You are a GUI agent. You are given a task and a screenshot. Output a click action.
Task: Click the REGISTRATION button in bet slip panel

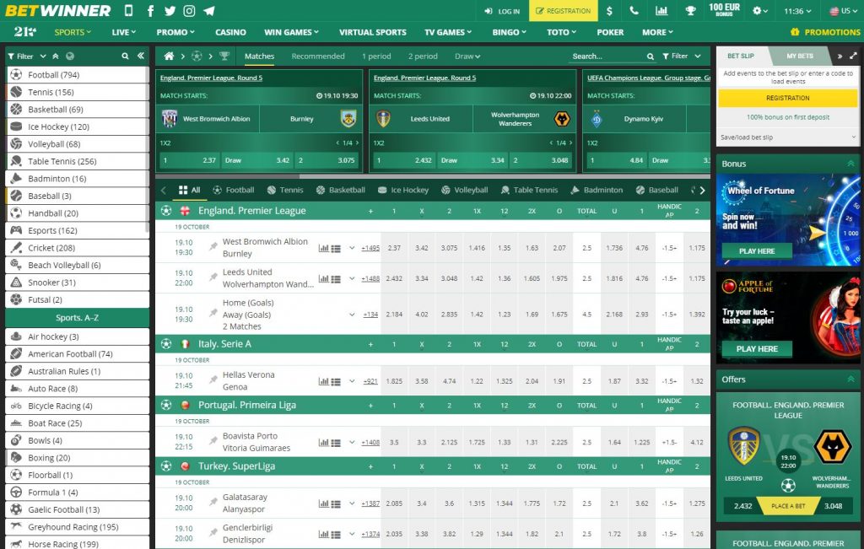point(787,97)
